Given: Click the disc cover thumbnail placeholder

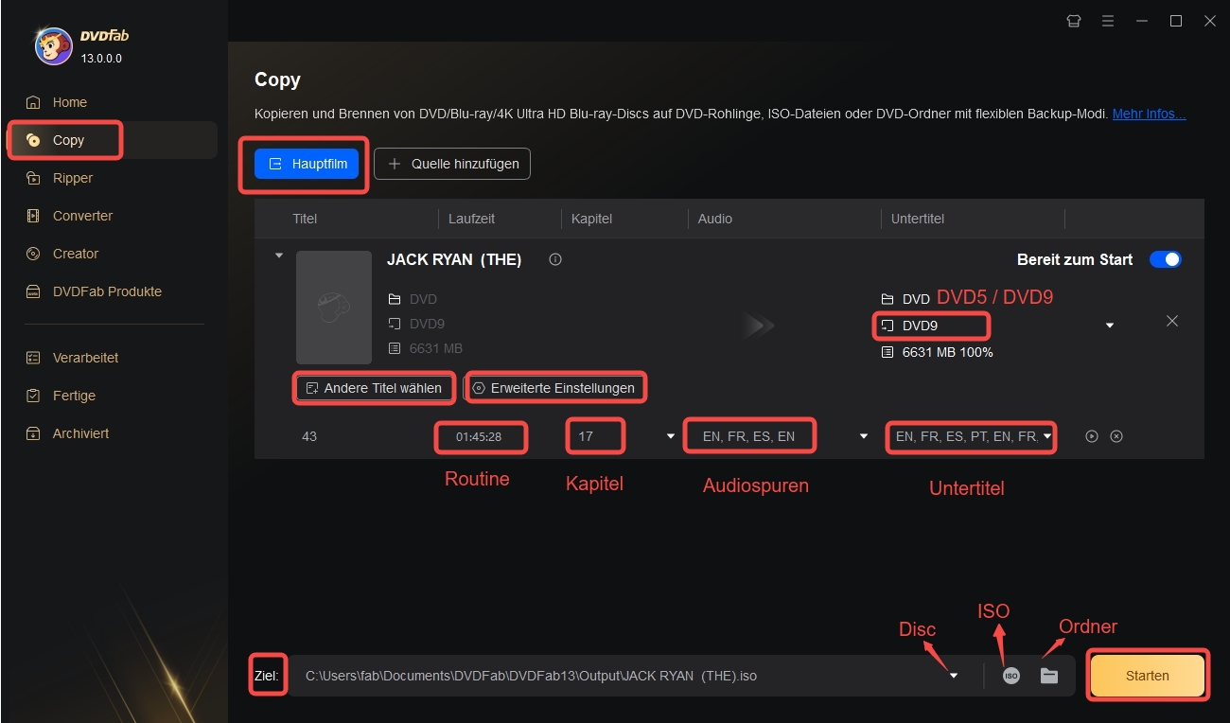Looking at the screenshot, I should coord(334,308).
